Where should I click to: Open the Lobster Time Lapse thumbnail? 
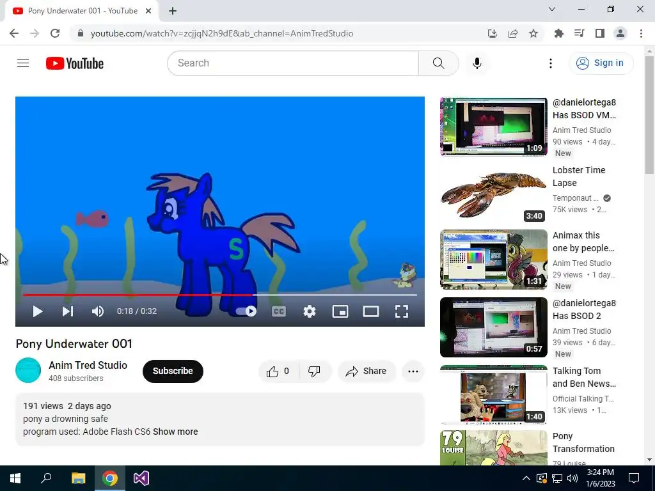(493, 194)
